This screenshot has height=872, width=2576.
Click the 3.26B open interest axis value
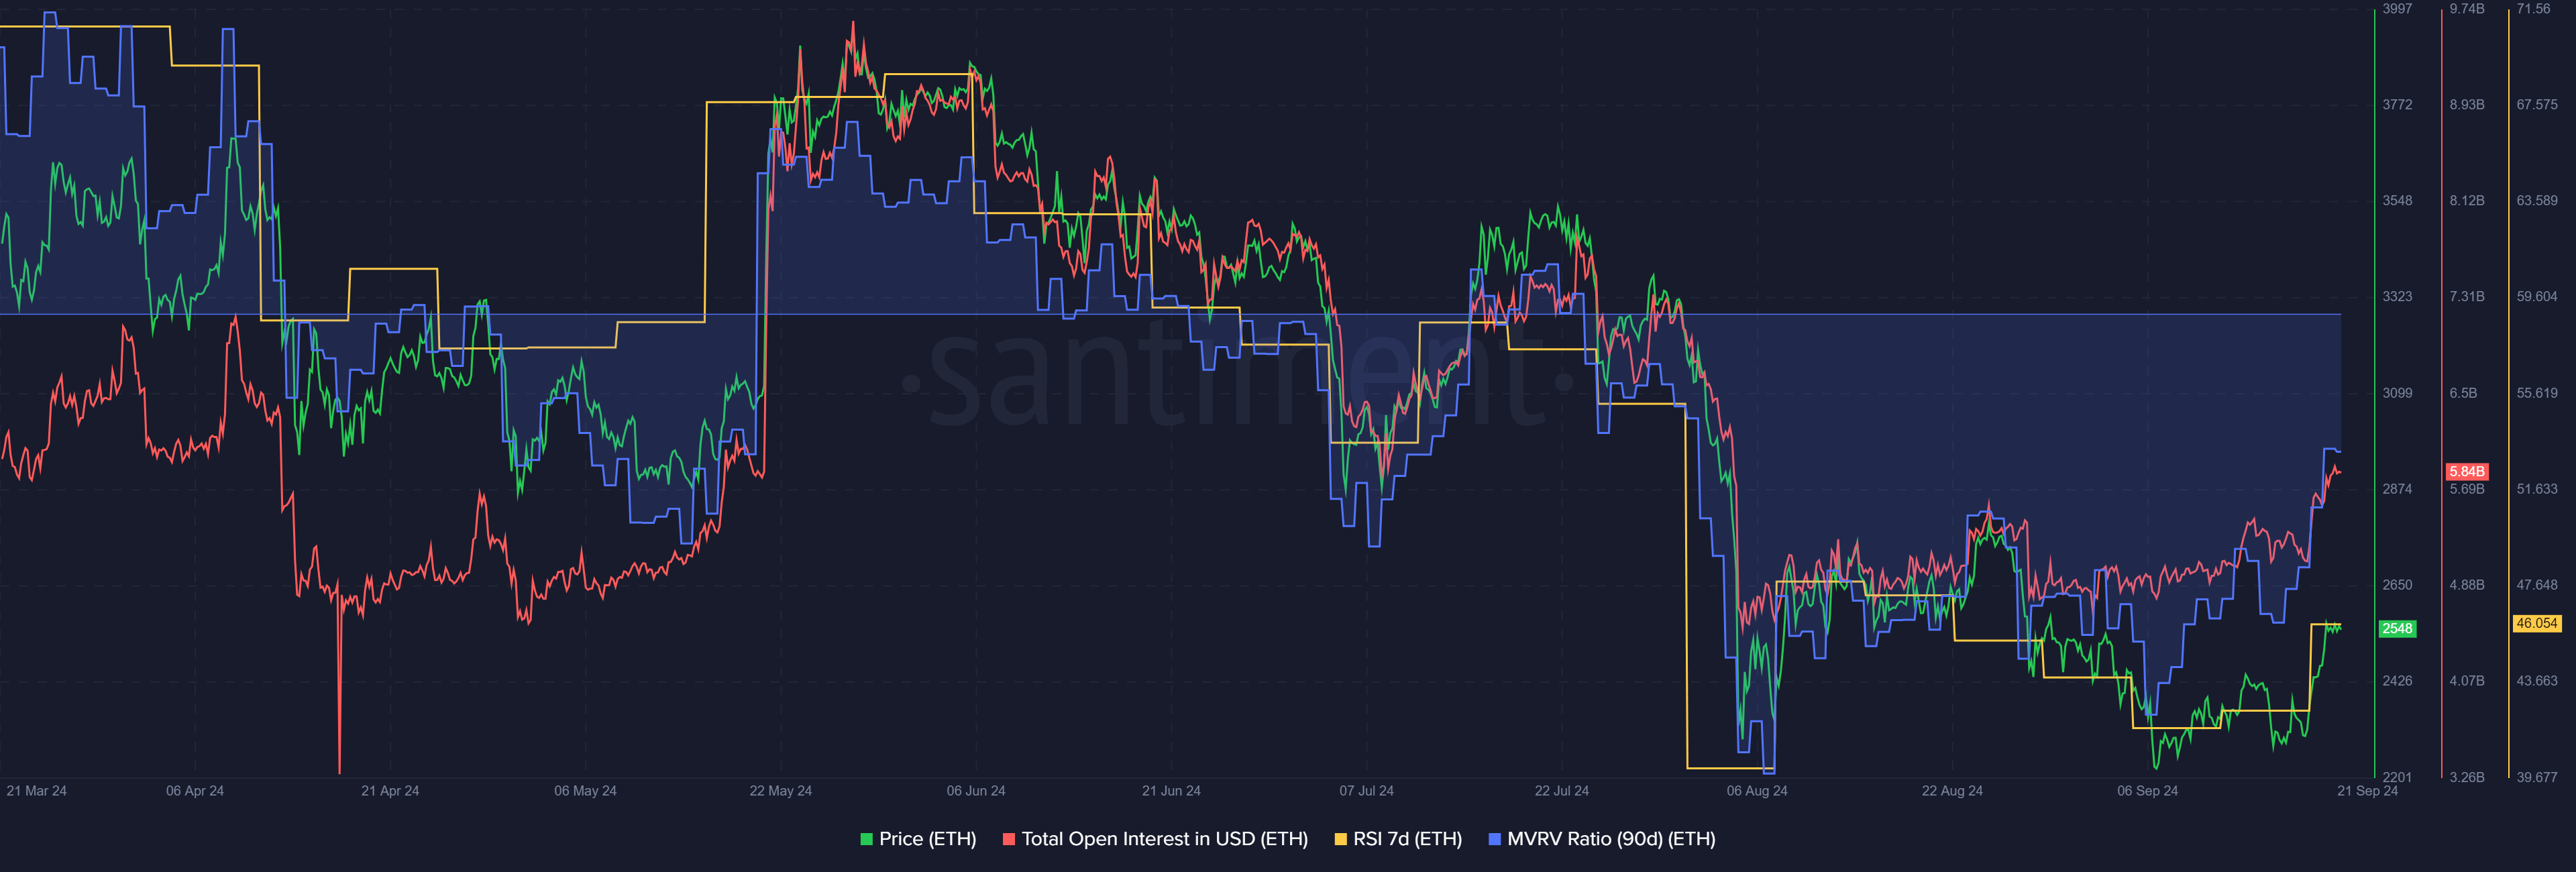tap(2467, 777)
